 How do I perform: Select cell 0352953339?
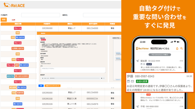47,104
